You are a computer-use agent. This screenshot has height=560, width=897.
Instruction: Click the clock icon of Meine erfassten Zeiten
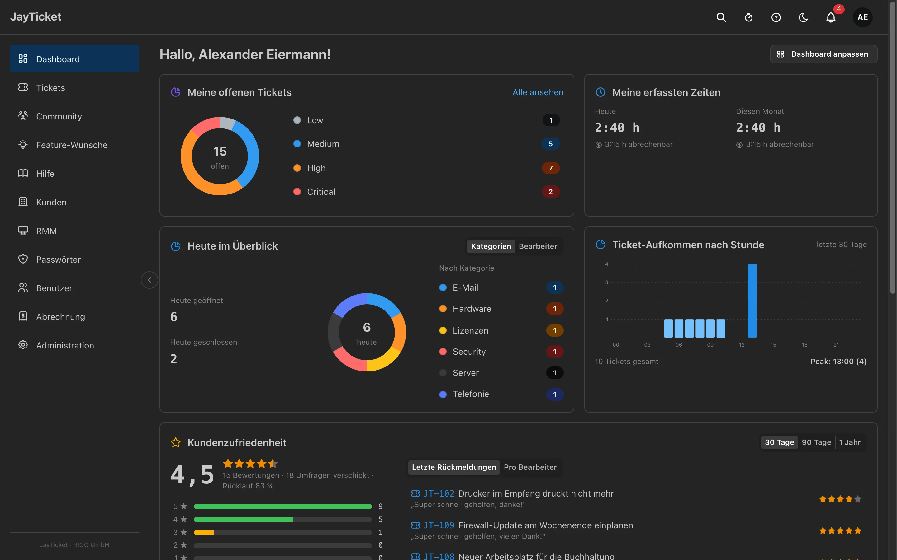(x=600, y=92)
